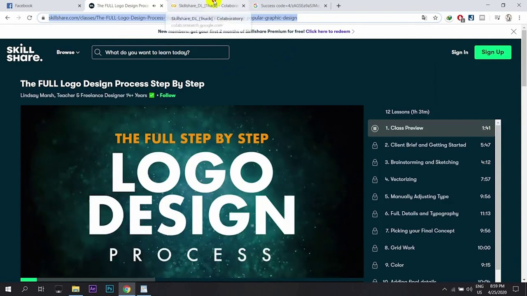Click lock icon beside Color lesson
Image resolution: width=527 pixels, height=296 pixels.
pyautogui.click(x=375, y=265)
